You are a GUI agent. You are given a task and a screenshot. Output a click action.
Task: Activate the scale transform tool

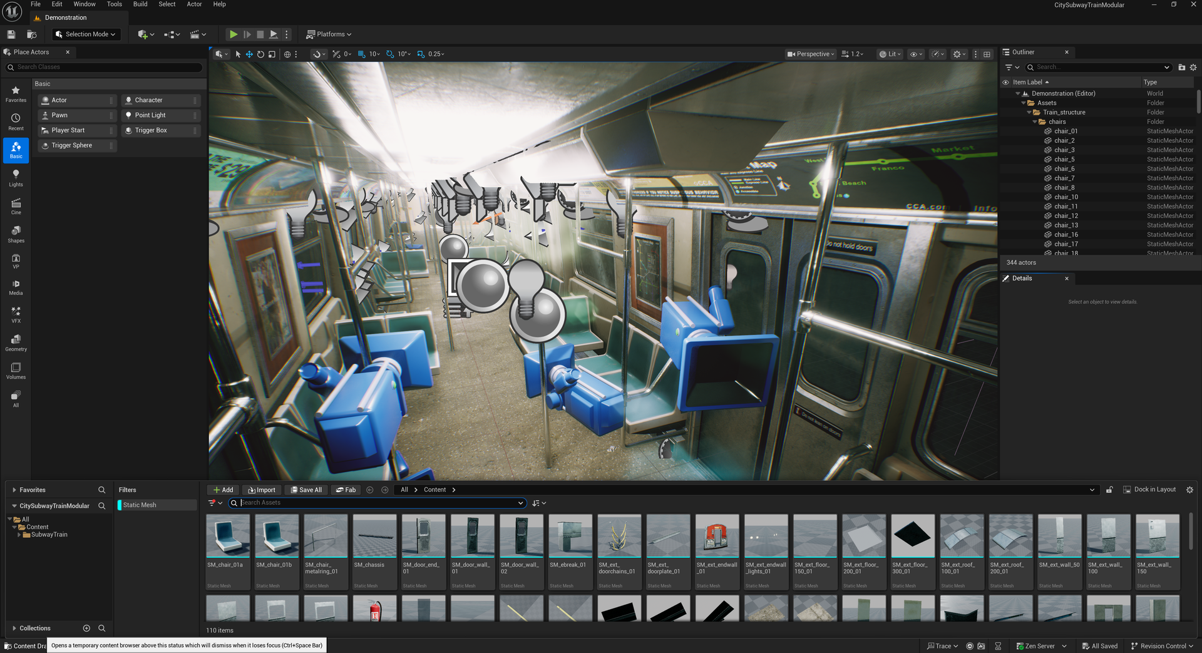coord(272,54)
